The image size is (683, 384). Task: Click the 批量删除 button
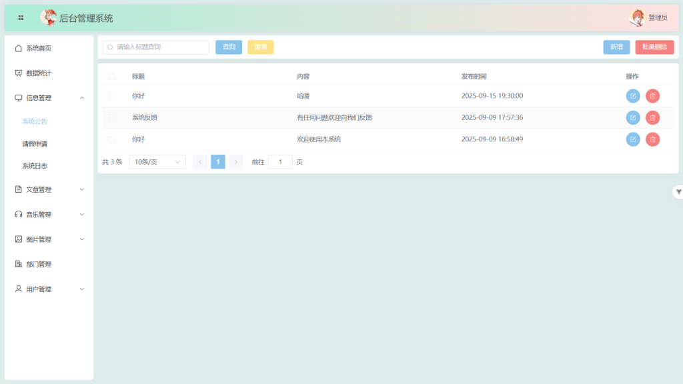click(654, 47)
